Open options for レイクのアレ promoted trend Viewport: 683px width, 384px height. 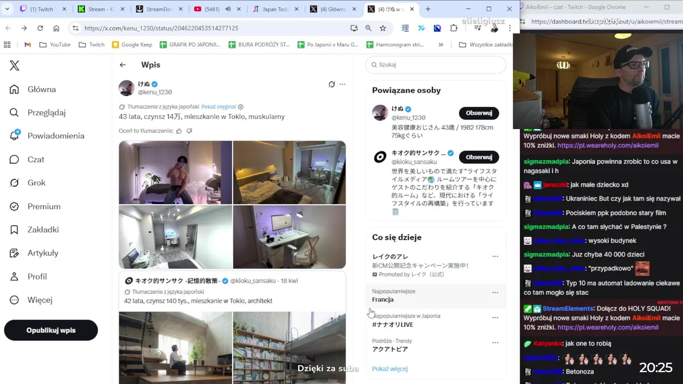click(495, 257)
